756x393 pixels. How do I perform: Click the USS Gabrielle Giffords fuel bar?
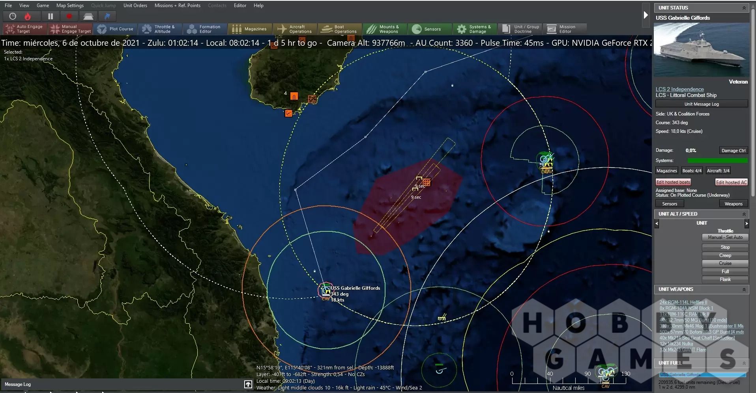(702, 374)
